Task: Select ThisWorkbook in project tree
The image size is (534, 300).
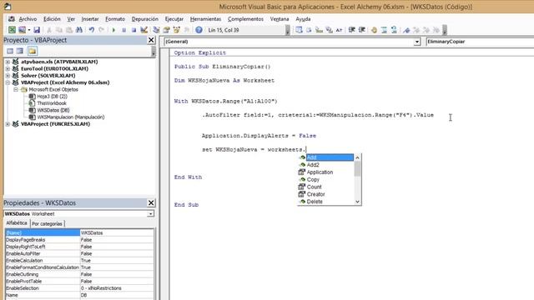Action: point(52,103)
